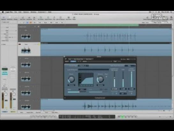Click the Compressor plug-in title bar
The width and height of the screenshot is (174, 131).
click(x=100, y=57)
